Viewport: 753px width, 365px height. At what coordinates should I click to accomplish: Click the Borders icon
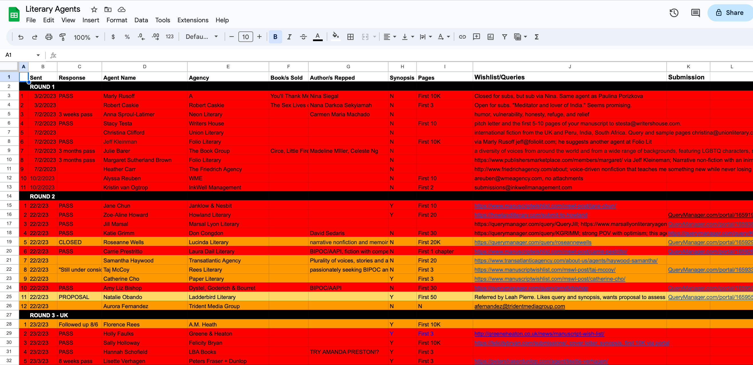point(350,37)
